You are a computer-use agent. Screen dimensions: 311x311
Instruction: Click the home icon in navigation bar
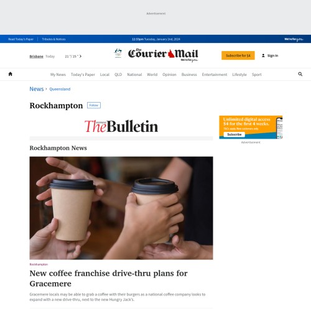point(10,74)
